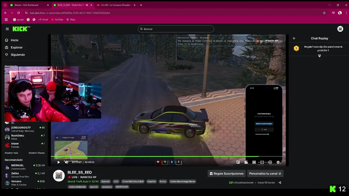Click the funny tag
Screen dimensions: 349x196
click(x=163, y=182)
